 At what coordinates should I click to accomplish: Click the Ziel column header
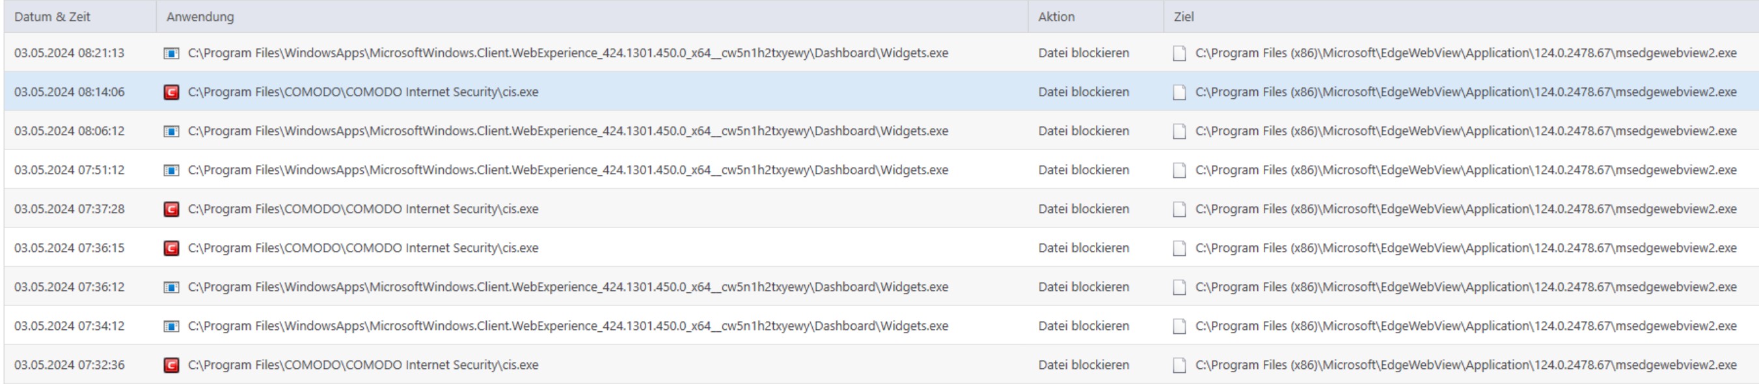(x=1184, y=17)
